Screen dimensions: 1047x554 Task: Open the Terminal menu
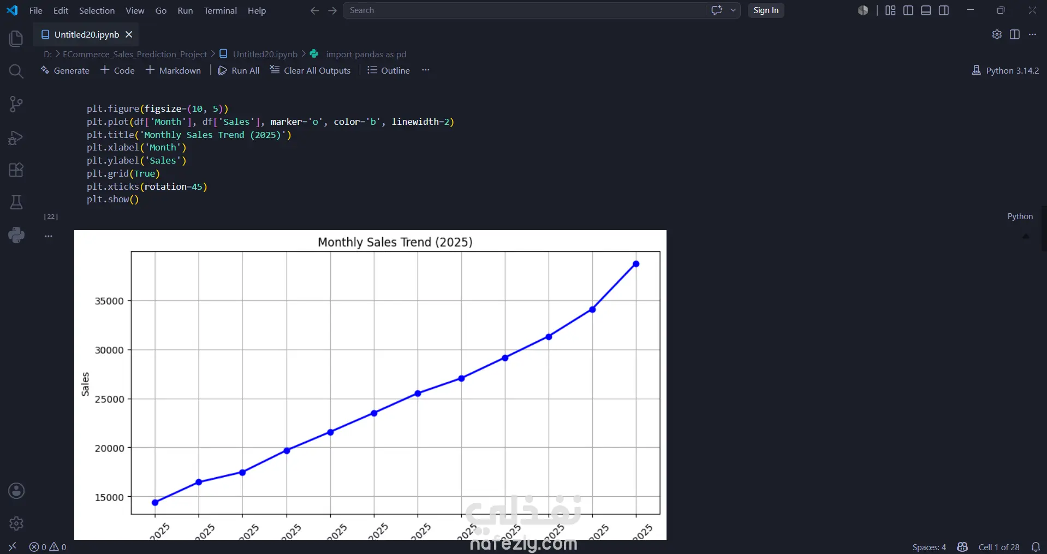(x=221, y=10)
